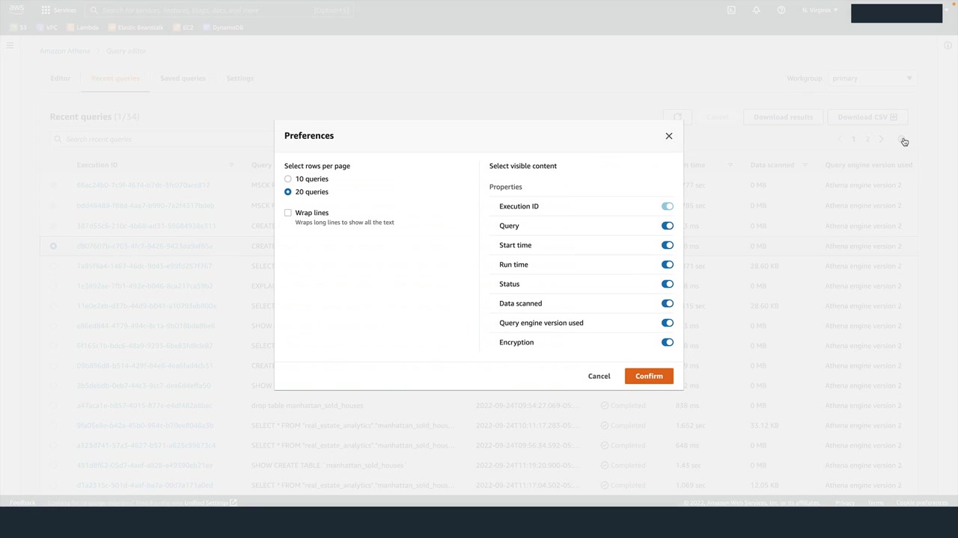Cancel the Preferences dialog

pyautogui.click(x=599, y=376)
